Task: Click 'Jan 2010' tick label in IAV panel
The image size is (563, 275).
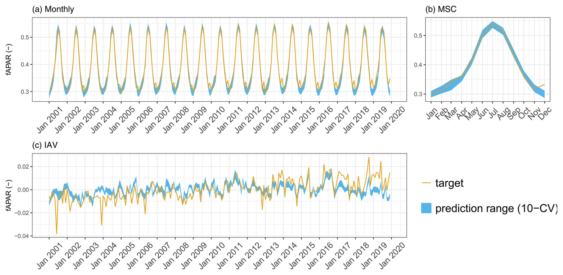Action: (x=212, y=256)
